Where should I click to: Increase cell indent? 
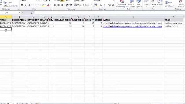coord(71,5)
